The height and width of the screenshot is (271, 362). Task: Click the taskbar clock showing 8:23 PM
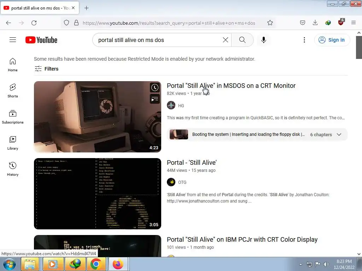344,264
